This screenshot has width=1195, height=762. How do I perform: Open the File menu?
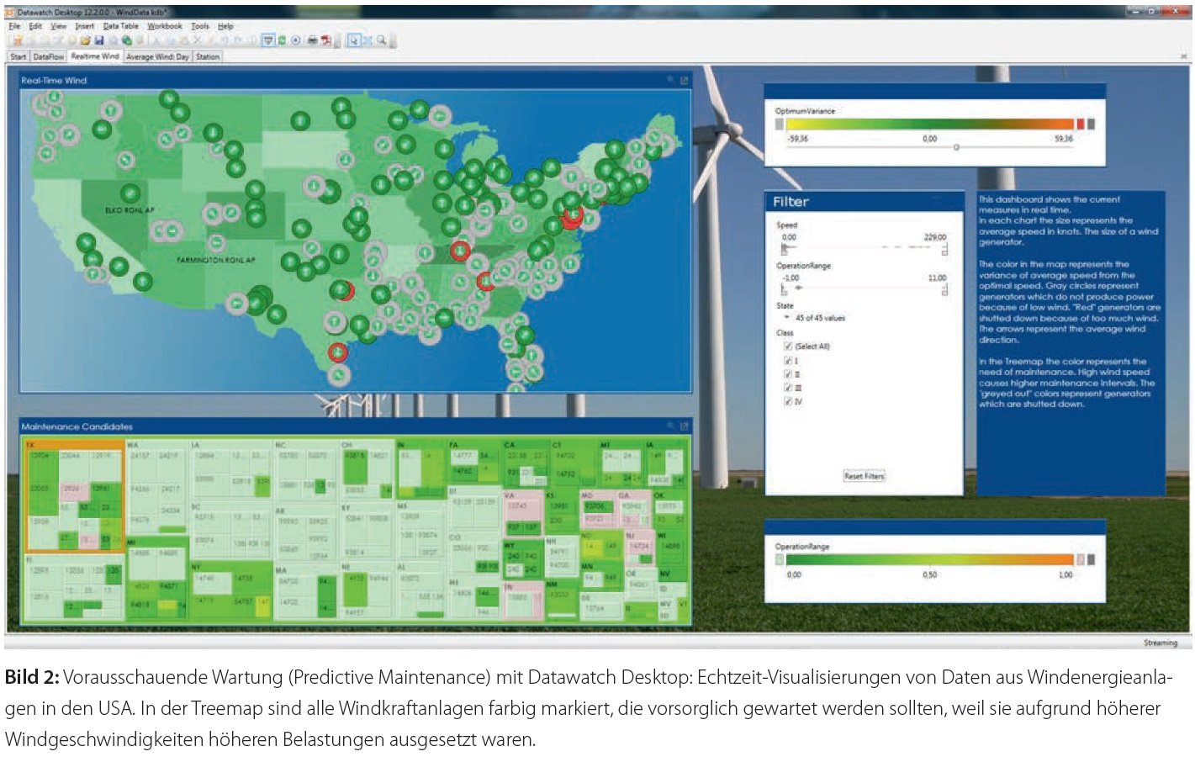(14, 26)
